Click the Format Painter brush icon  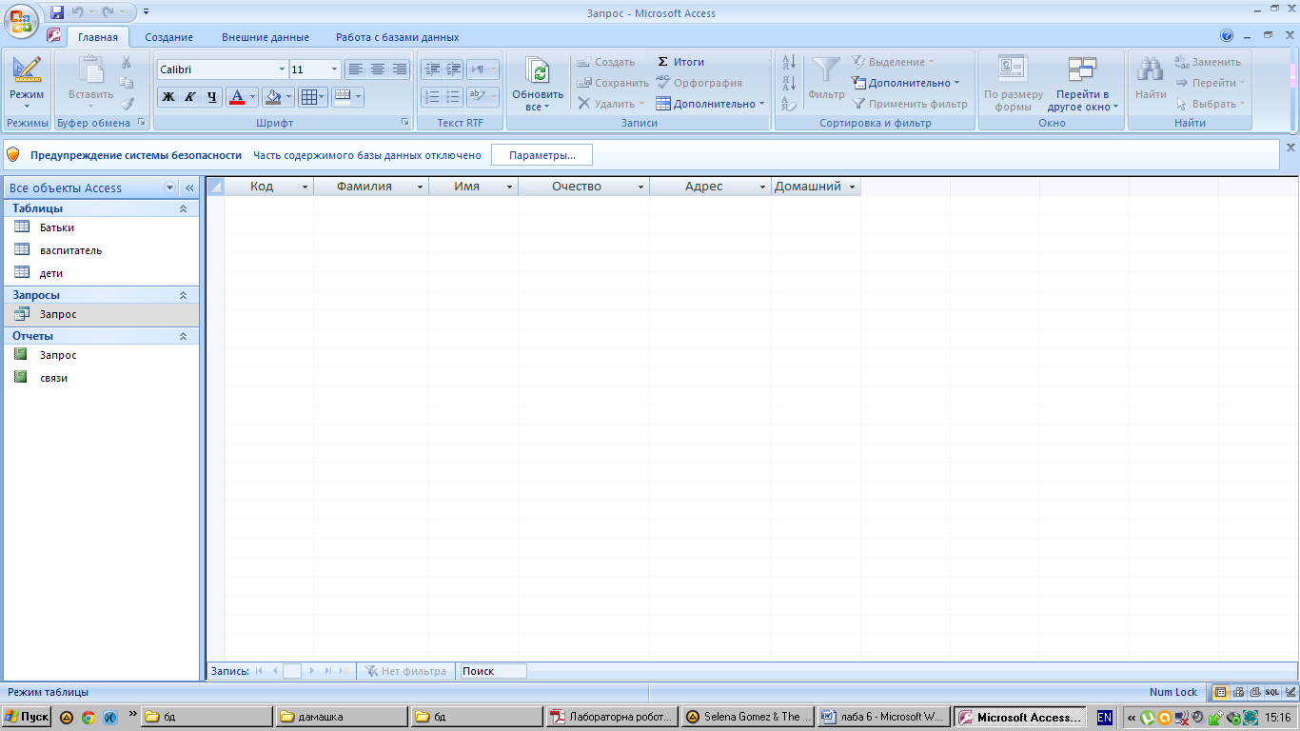coord(127,104)
